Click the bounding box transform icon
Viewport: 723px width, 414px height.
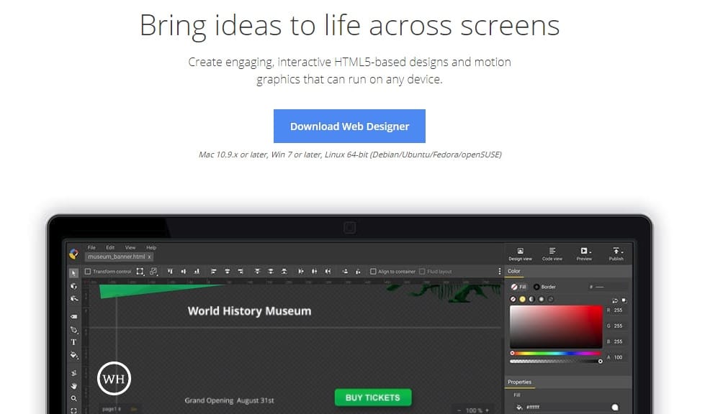pyautogui.click(x=140, y=272)
